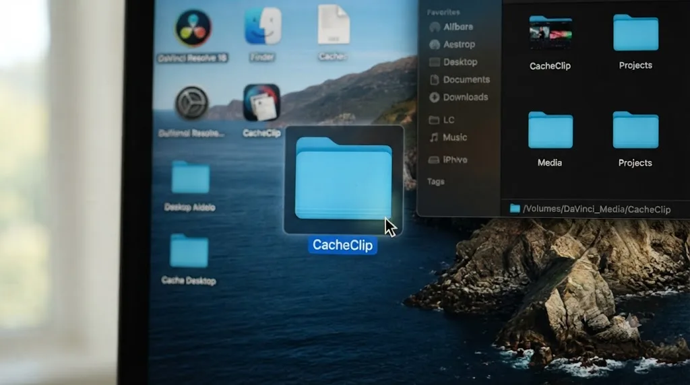Viewport: 690px width, 385px height.
Task: Select the top Projects folder in Finder window
Action: (635, 32)
